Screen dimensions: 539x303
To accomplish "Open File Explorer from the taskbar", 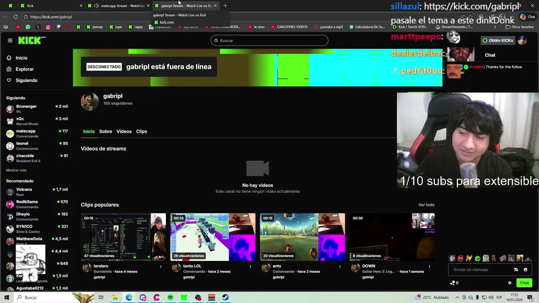I will pos(115,298).
